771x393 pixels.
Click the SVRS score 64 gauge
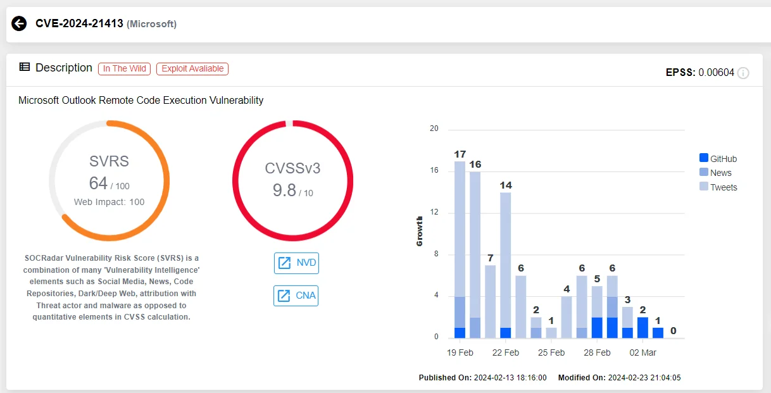(110, 180)
